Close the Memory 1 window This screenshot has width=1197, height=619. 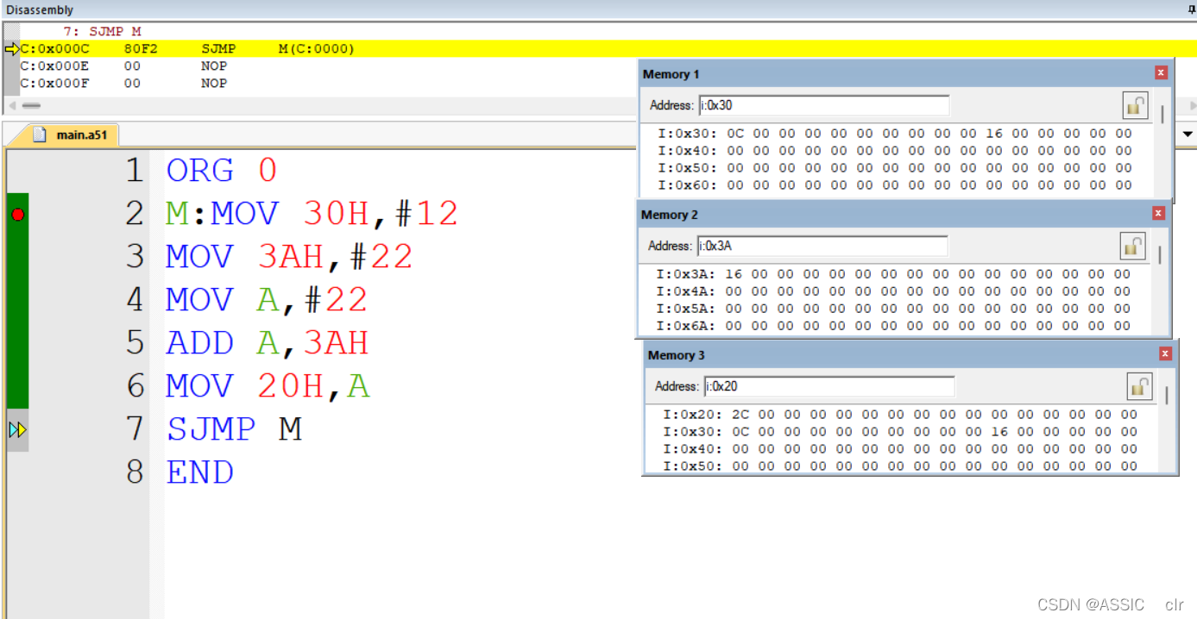tap(1161, 72)
